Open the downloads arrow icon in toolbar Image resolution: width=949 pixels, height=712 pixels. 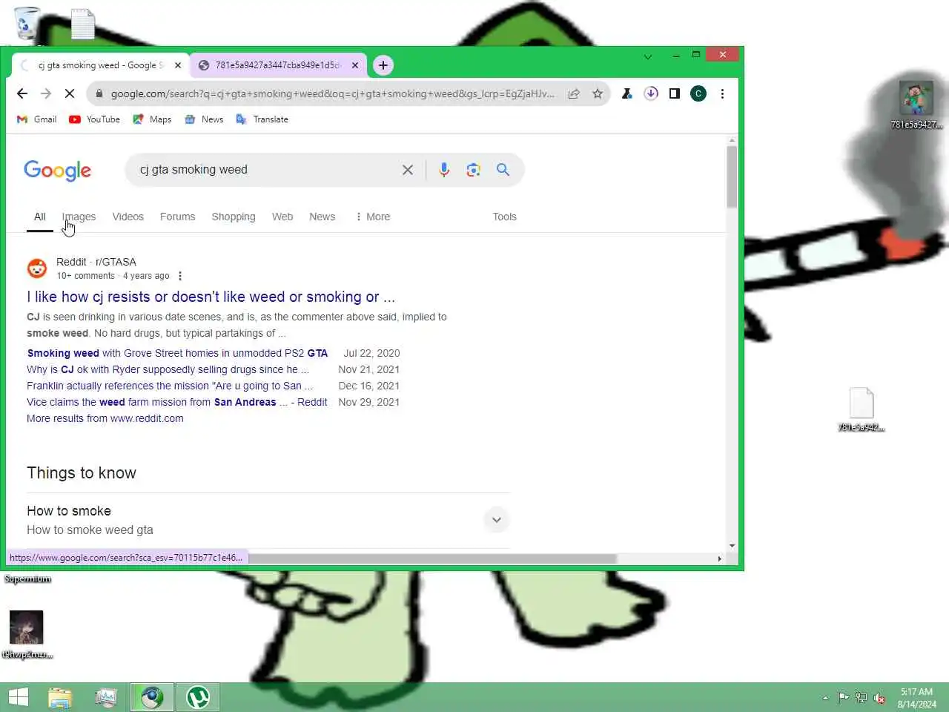651,93
